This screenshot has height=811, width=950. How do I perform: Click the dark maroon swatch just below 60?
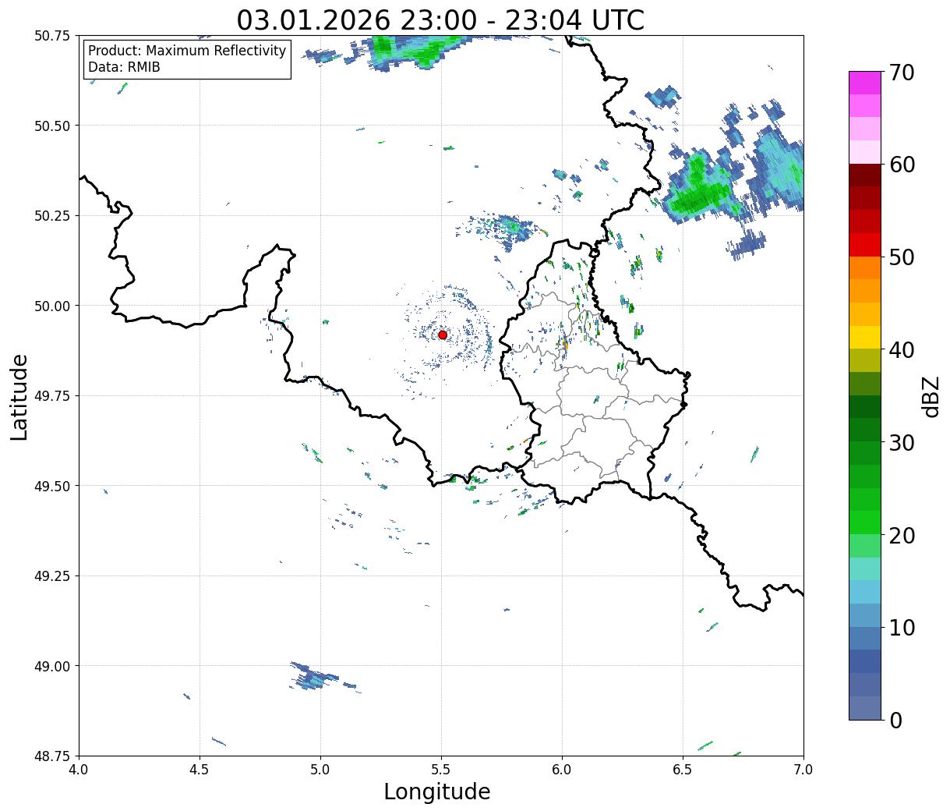point(865,175)
